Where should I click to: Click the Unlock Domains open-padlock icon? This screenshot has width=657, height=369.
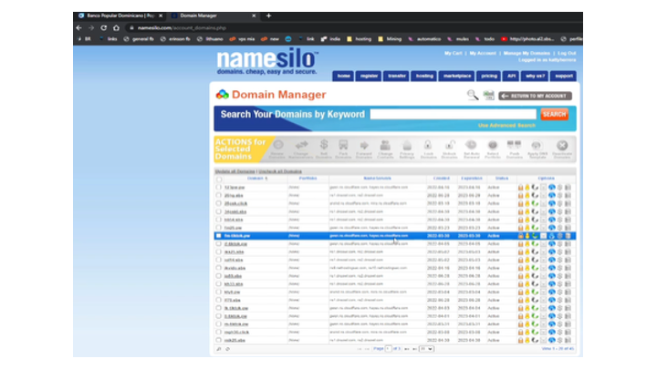coord(450,145)
